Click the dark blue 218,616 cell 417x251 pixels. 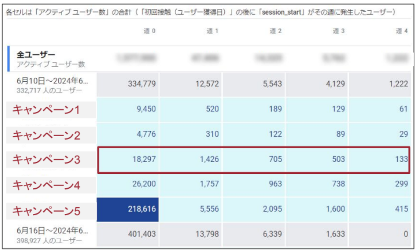128,210
